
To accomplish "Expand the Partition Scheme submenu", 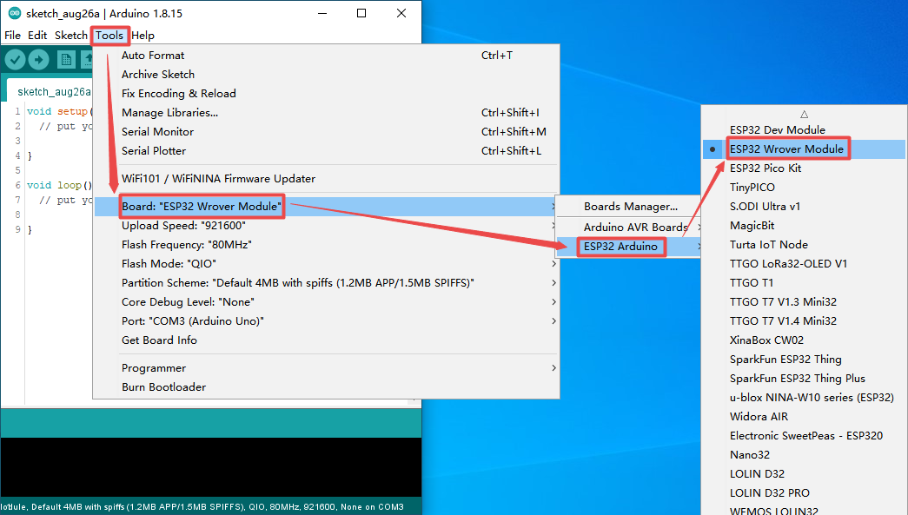I will point(326,283).
